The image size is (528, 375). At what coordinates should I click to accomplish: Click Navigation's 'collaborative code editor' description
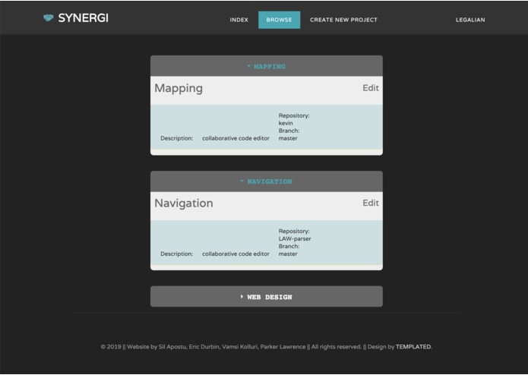236,254
